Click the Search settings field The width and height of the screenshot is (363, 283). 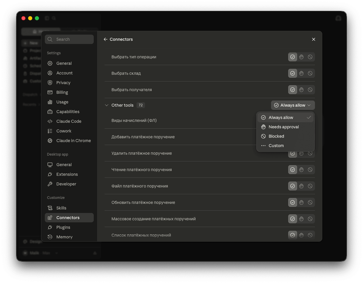(69, 39)
